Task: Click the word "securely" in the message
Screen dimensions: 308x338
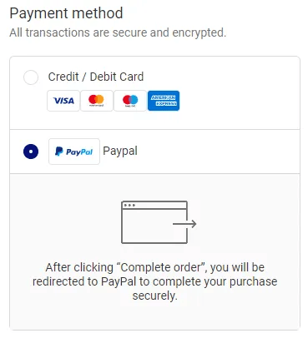Action: [x=154, y=296]
